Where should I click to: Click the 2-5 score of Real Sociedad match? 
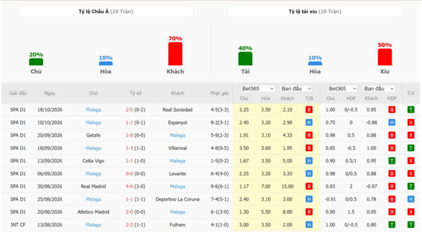tap(129, 110)
